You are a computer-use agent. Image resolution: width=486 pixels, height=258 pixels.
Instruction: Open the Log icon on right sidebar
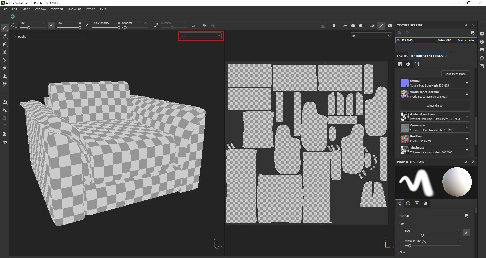(482, 66)
